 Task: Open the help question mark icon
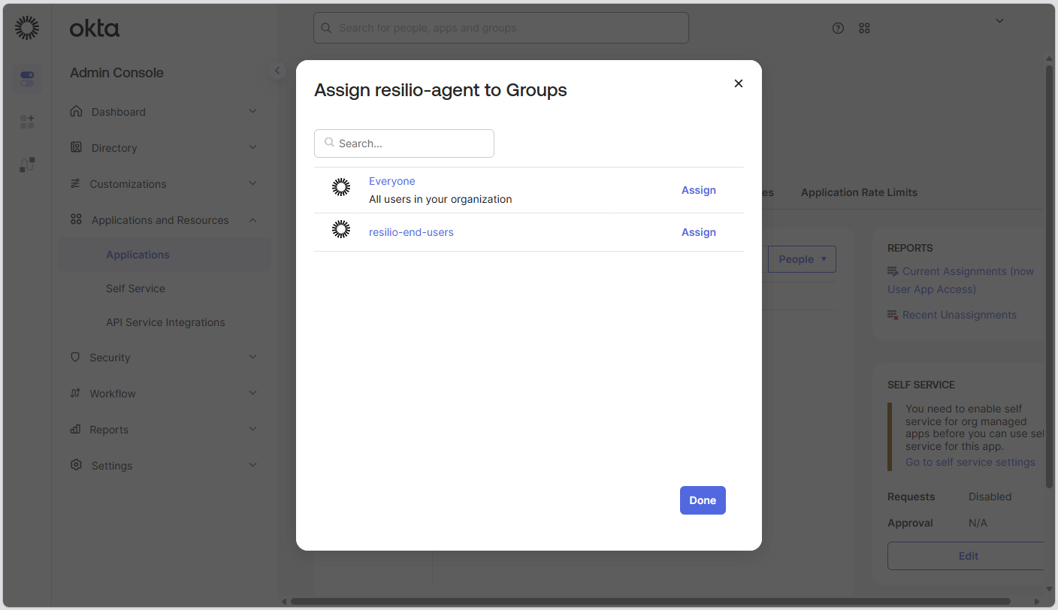(x=839, y=28)
